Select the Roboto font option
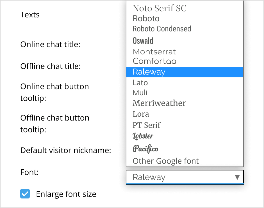This screenshot has width=264, height=208. [x=146, y=19]
